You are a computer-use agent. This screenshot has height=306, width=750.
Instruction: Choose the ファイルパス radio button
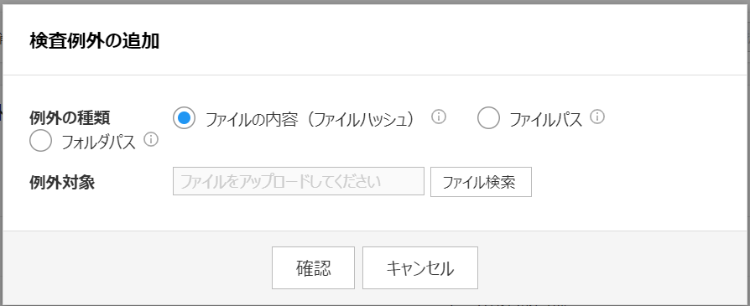pos(488,118)
